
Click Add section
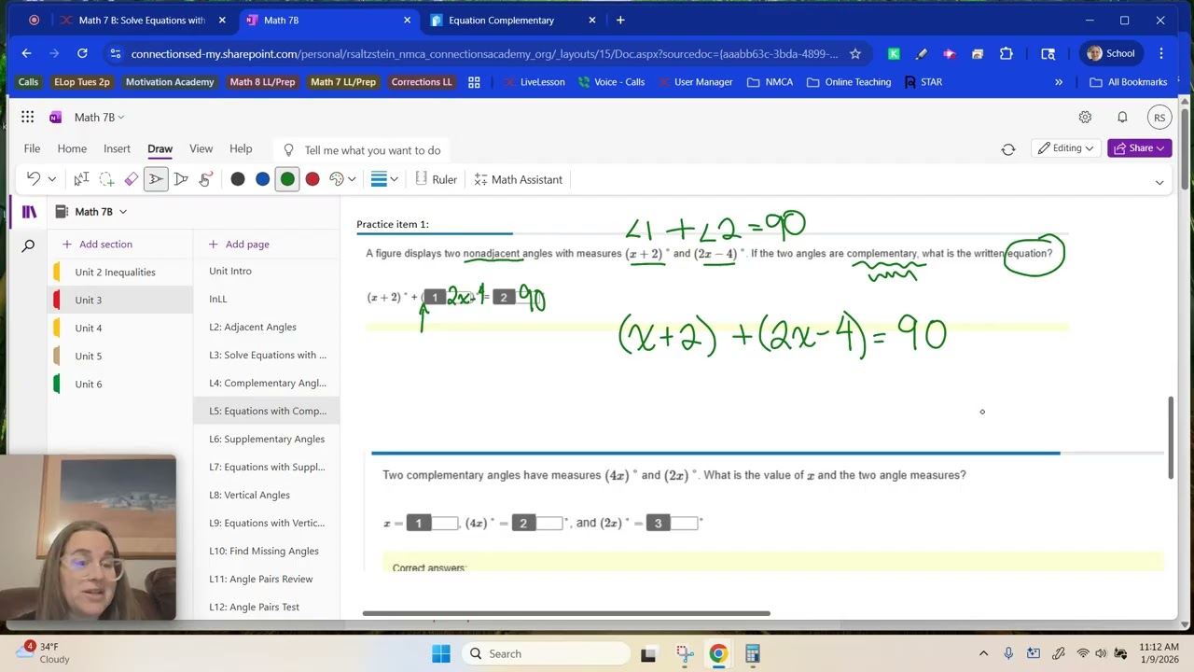pos(97,244)
